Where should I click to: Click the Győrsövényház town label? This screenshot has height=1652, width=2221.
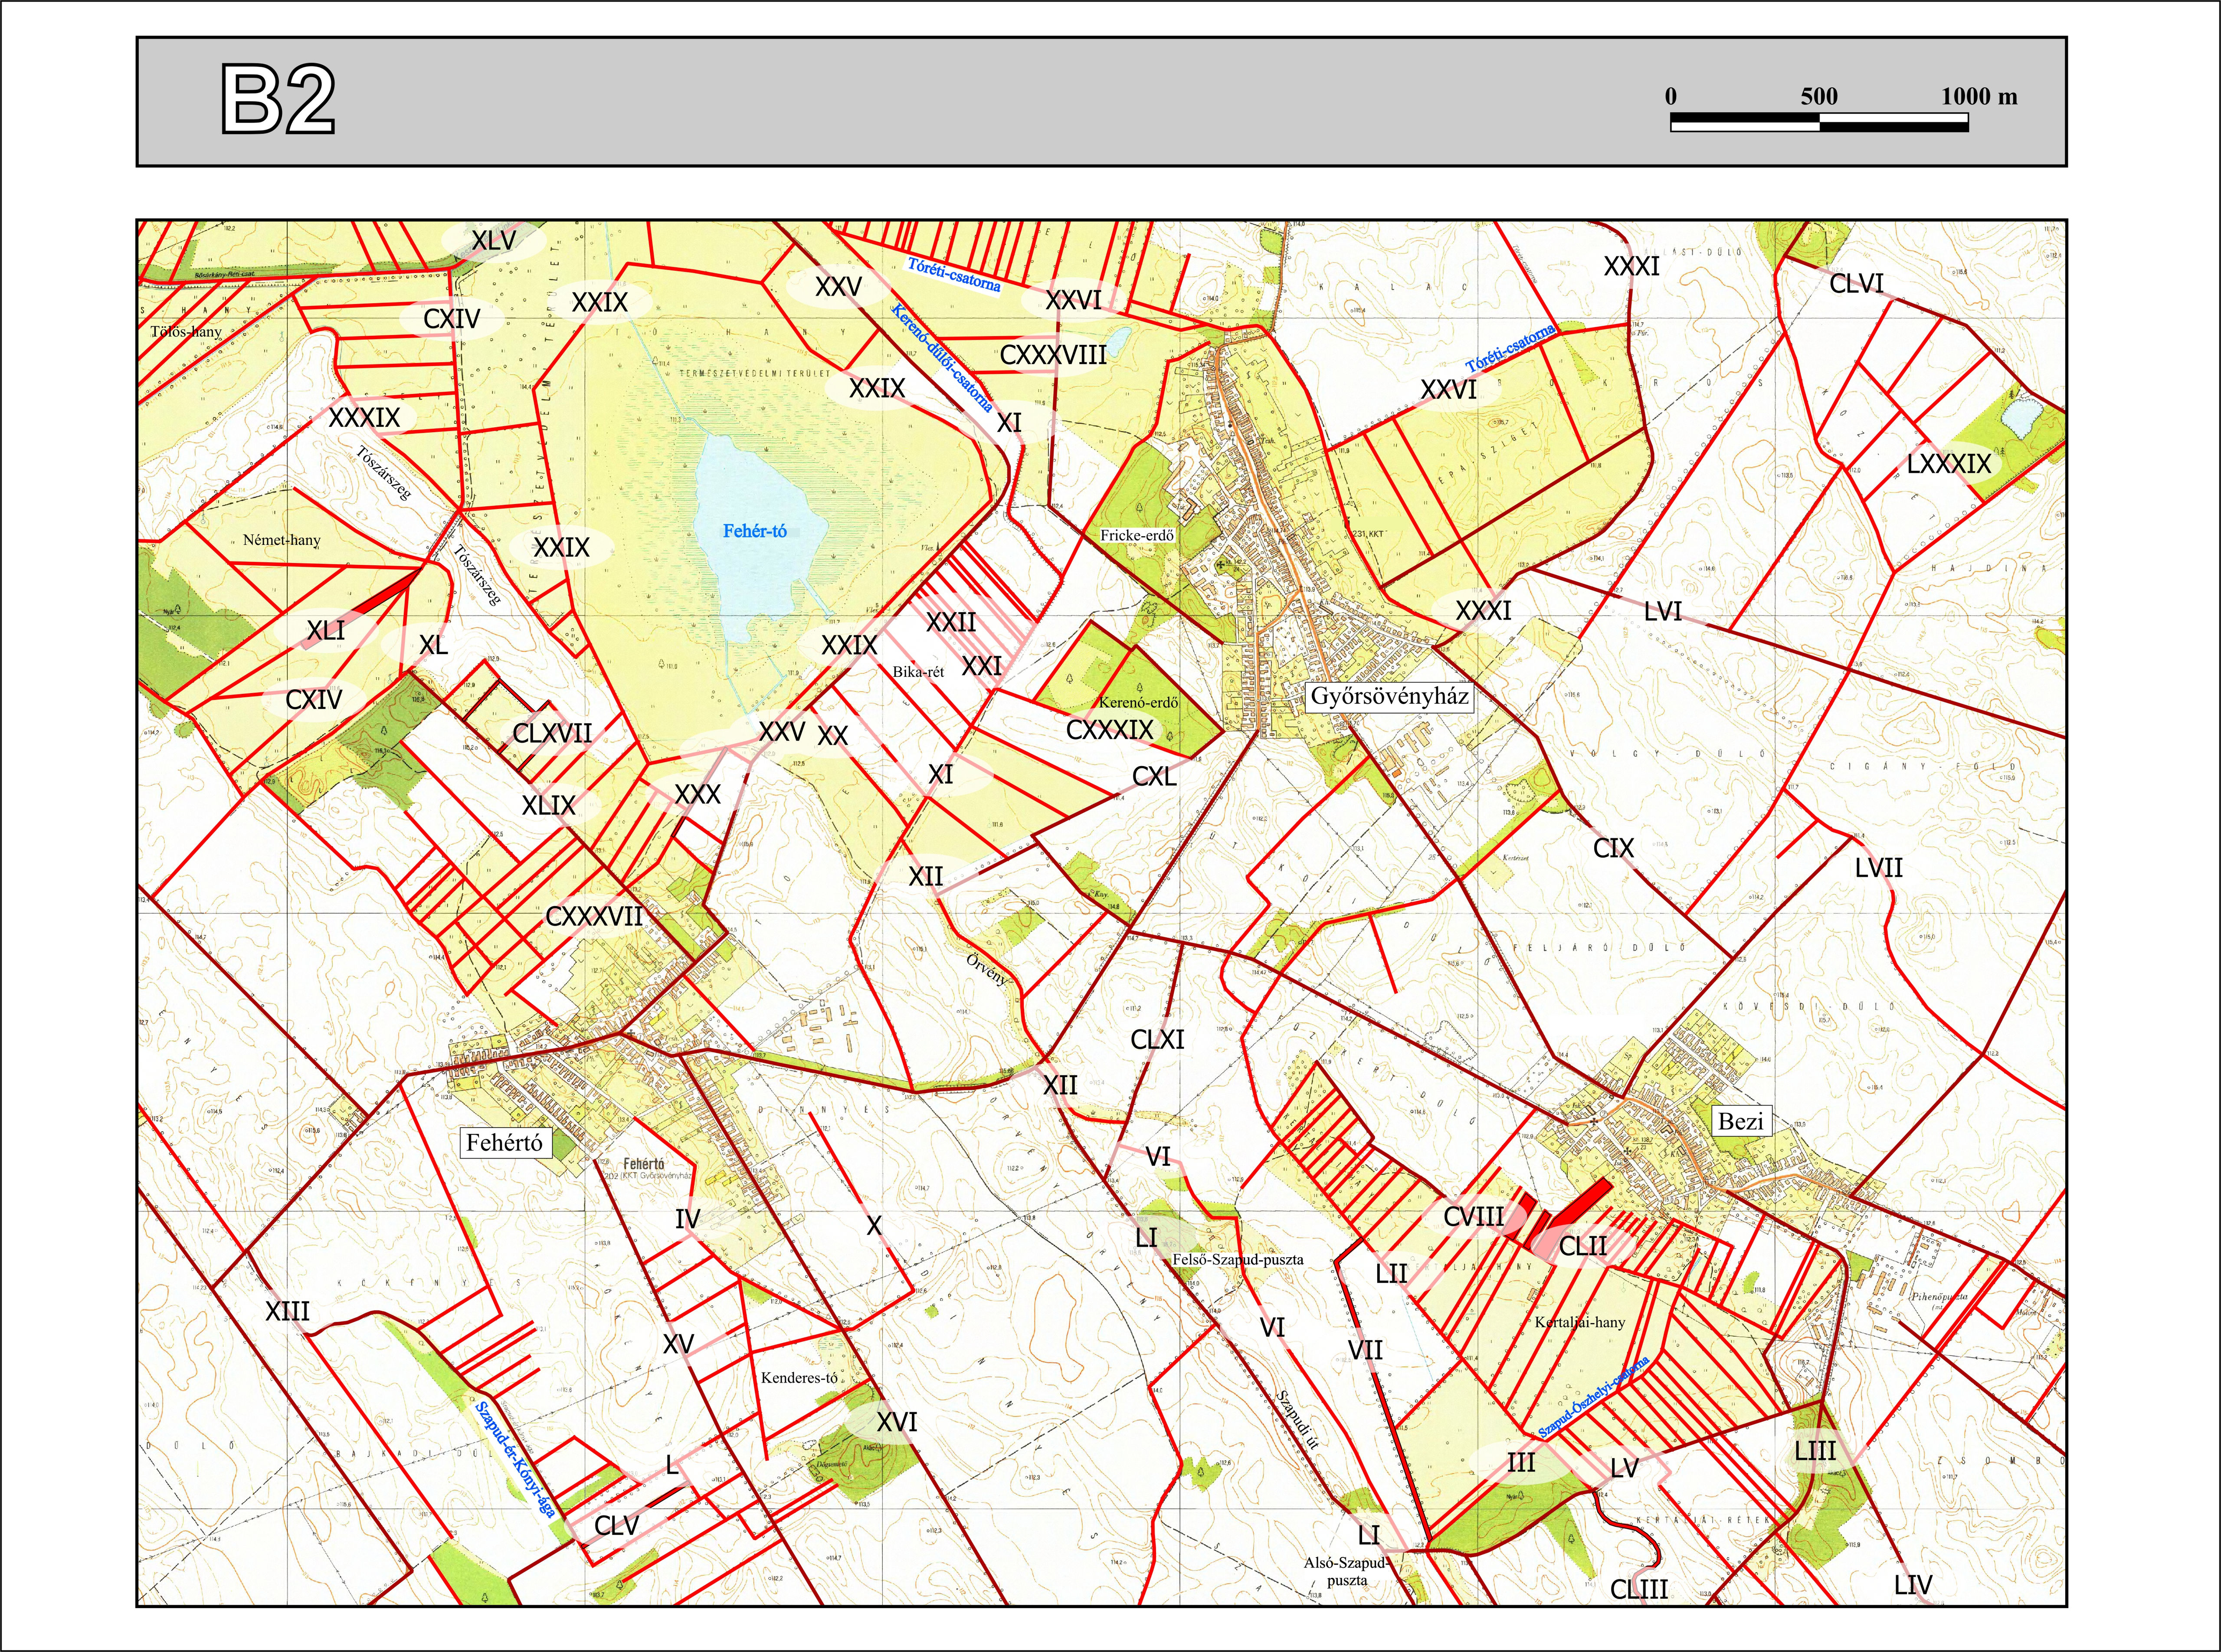tap(1389, 697)
